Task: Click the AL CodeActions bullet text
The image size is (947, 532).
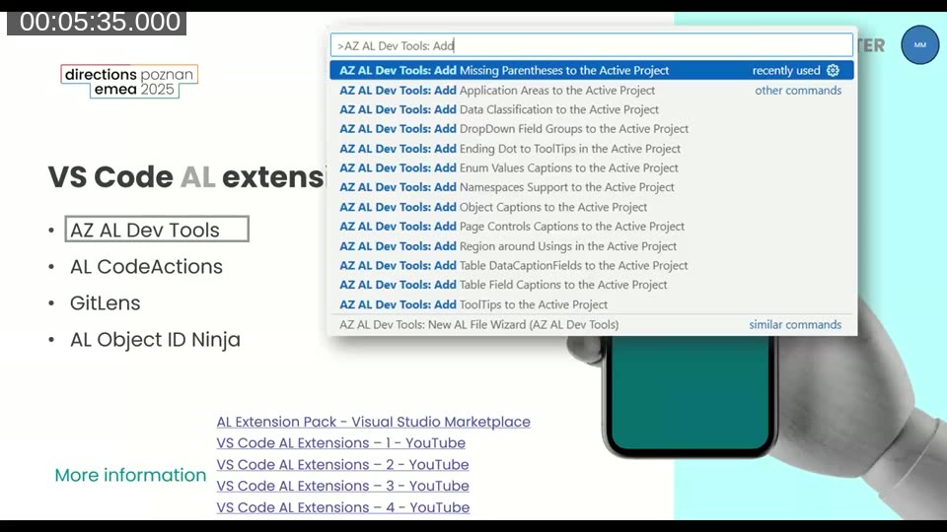Action: 146,267
